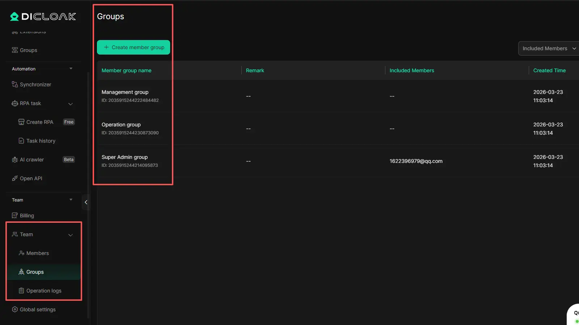The height and width of the screenshot is (325, 579).
Task: Click the Billing icon
Action: [15, 216]
